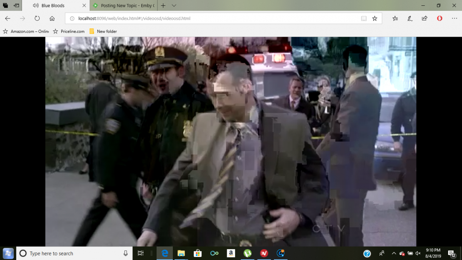Screen dimensions: 462x260
Task: Activate Cortana voice microphone
Action: pyautogui.click(x=126, y=253)
